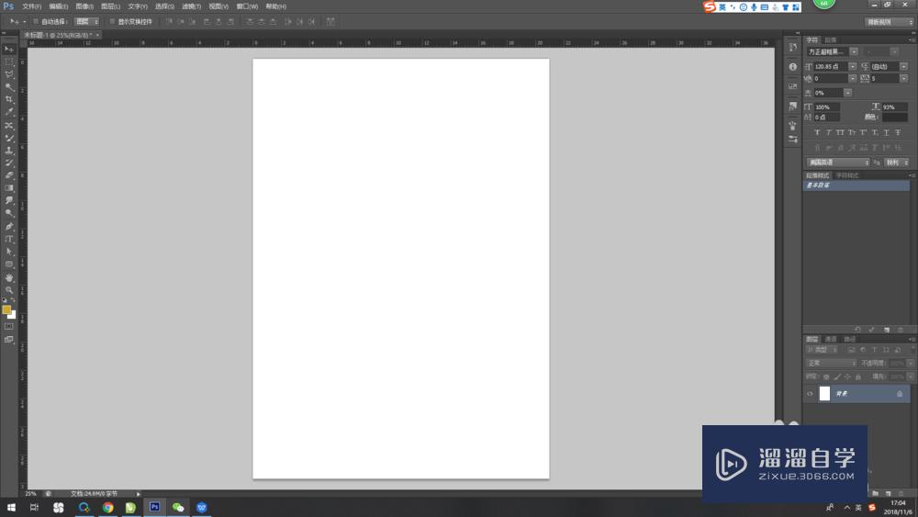
Task: Select the Zoom tool
Action: pos(9,290)
